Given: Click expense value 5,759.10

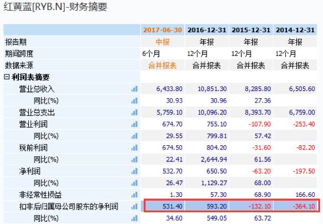Looking at the screenshot, I should click(x=169, y=113).
